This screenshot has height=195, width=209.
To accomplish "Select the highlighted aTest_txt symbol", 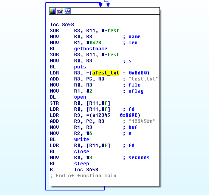I will click(106, 73).
